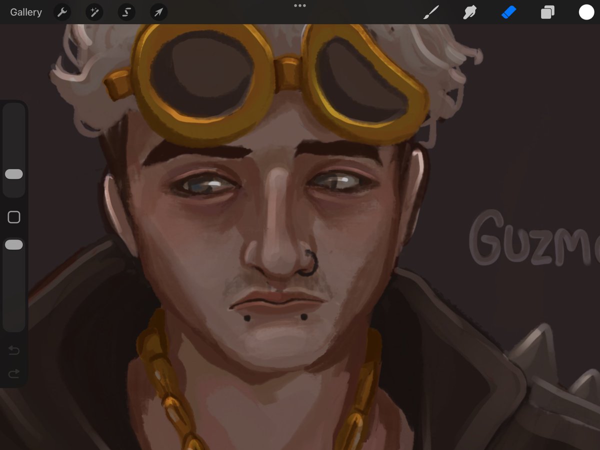Click the brush opacity slider handle
The image size is (600, 450).
(x=14, y=244)
